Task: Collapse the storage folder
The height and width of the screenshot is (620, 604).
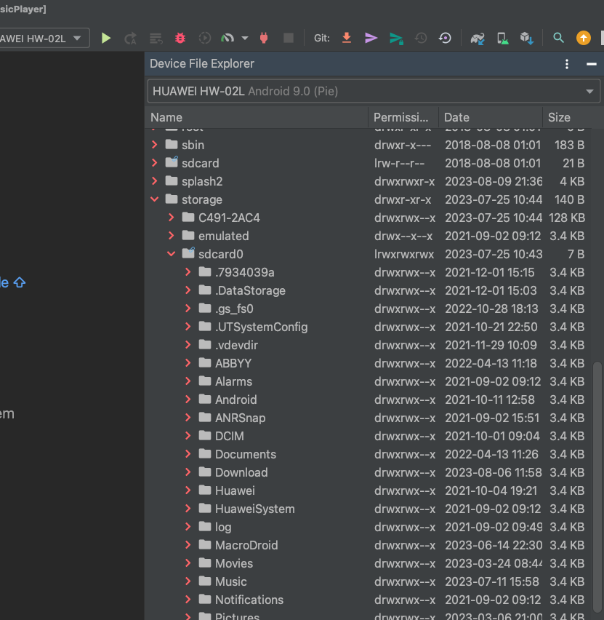Action: 154,199
